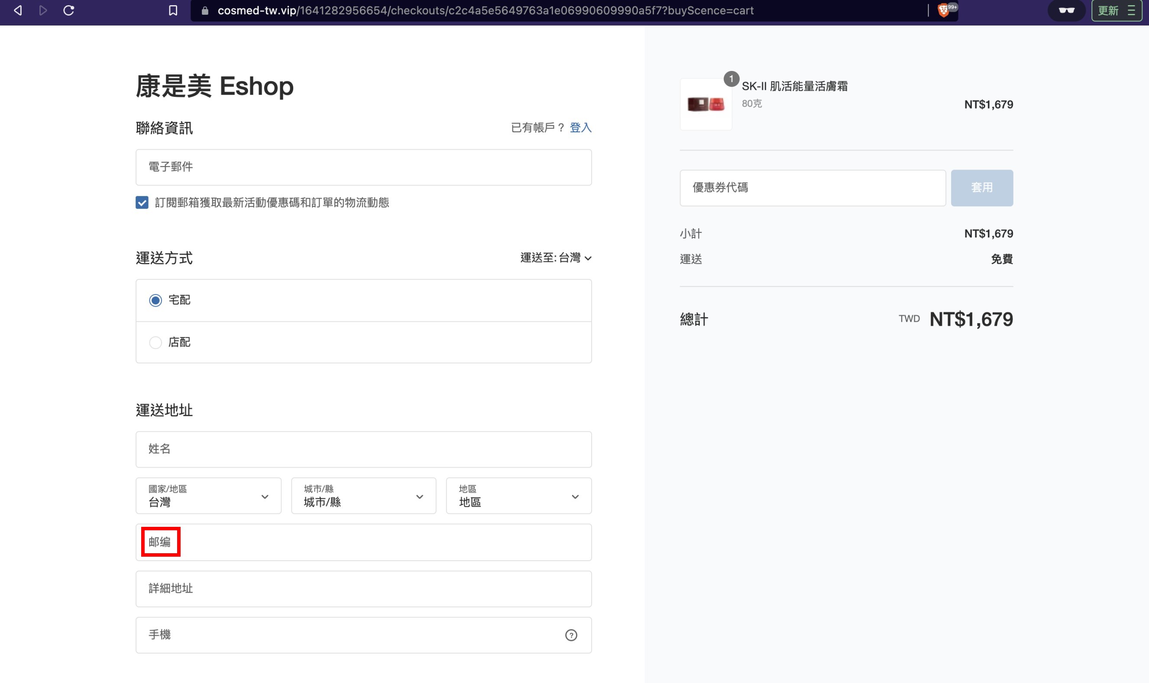1149x683 pixels.
Task: Open the 運送至: 台灣 destination dropdown
Action: (x=556, y=258)
